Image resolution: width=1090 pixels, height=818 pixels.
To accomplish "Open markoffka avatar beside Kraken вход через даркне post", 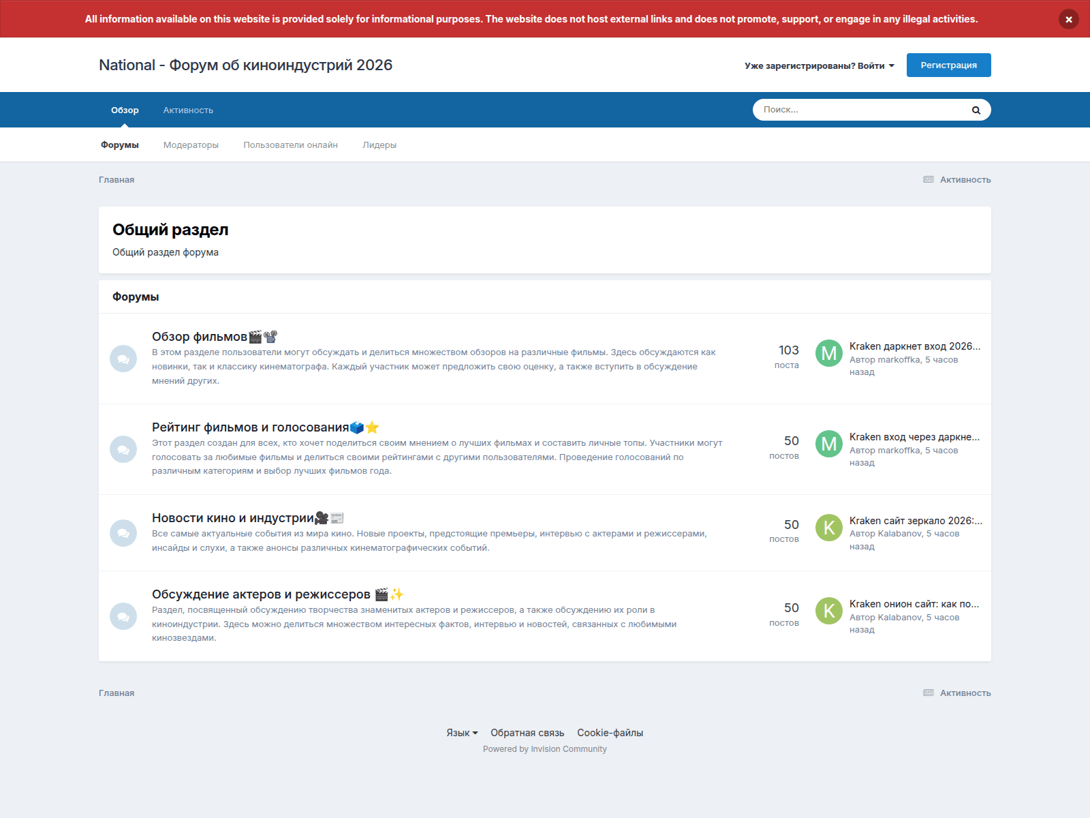I will (829, 444).
